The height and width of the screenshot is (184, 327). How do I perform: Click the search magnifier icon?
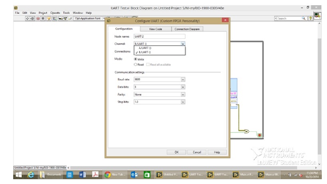pos(303,18)
